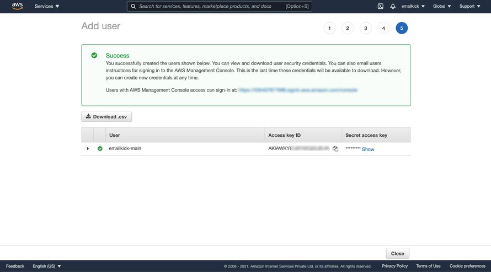Open the Privacy Policy link
Viewport: 491px width, 272px height.
394,266
